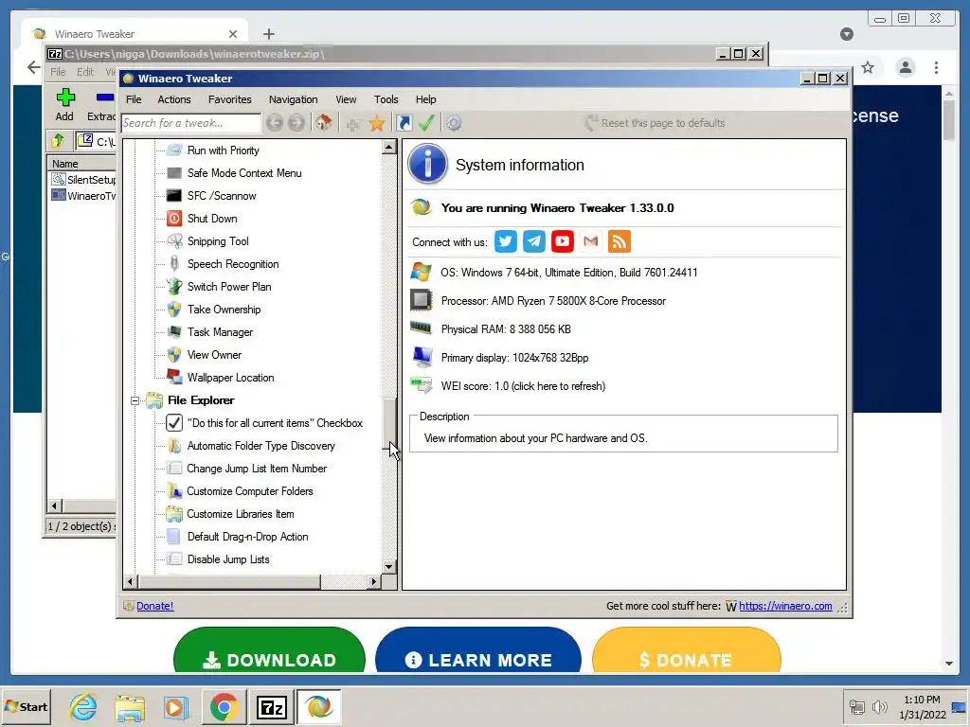Open the Favorites menu
970x727 pixels.
point(229,99)
